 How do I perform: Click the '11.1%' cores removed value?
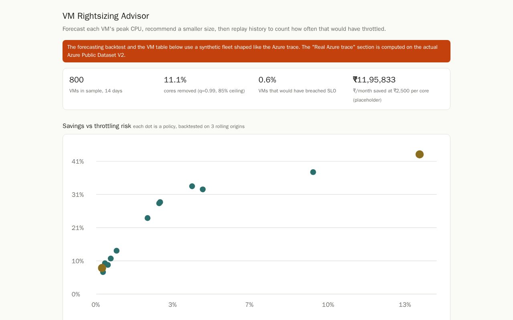pyautogui.click(x=175, y=80)
